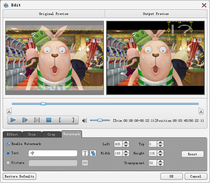Click the Picture path input field
The image size is (210, 183).
pyautogui.click(x=53, y=163)
